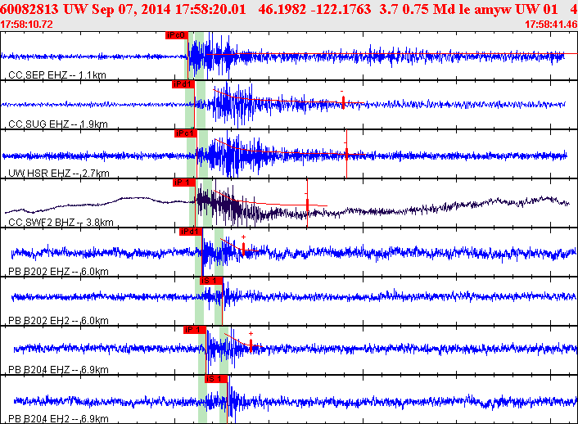Select the iS 1 pick flag on PB.B204 EH2
Screen dimensions: 578x424
coord(216,379)
